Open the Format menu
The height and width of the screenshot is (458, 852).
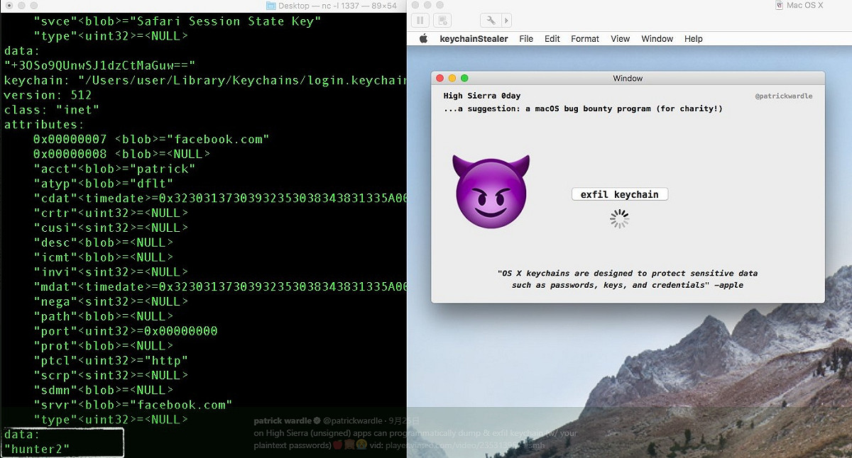tap(585, 39)
